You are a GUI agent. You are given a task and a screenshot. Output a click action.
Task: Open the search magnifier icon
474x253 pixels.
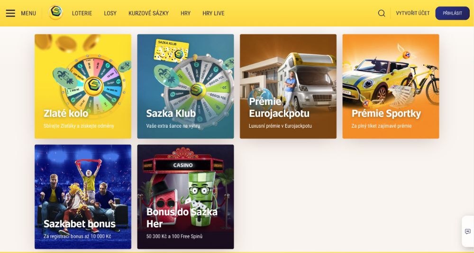click(382, 13)
